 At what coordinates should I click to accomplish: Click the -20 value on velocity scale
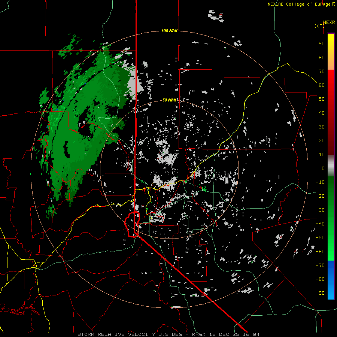tap(320, 196)
